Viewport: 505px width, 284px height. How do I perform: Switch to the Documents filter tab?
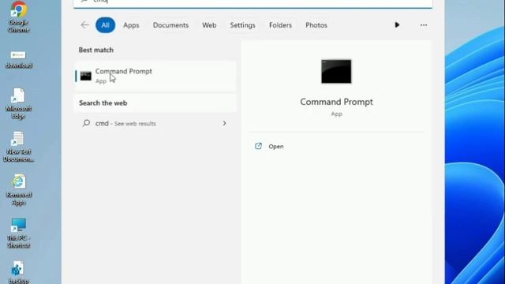click(x=170, y=25)
